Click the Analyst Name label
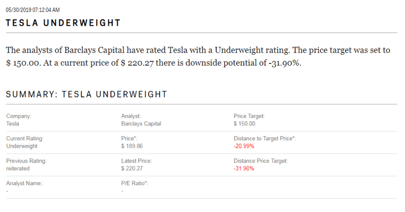Image resolution: width=405 pixels, height=212 pixels. pyautogui.click(x=25, y=184)
